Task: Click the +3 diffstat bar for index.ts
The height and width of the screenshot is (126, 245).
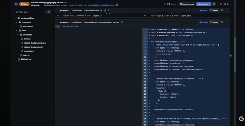Action: pos(204,10)
